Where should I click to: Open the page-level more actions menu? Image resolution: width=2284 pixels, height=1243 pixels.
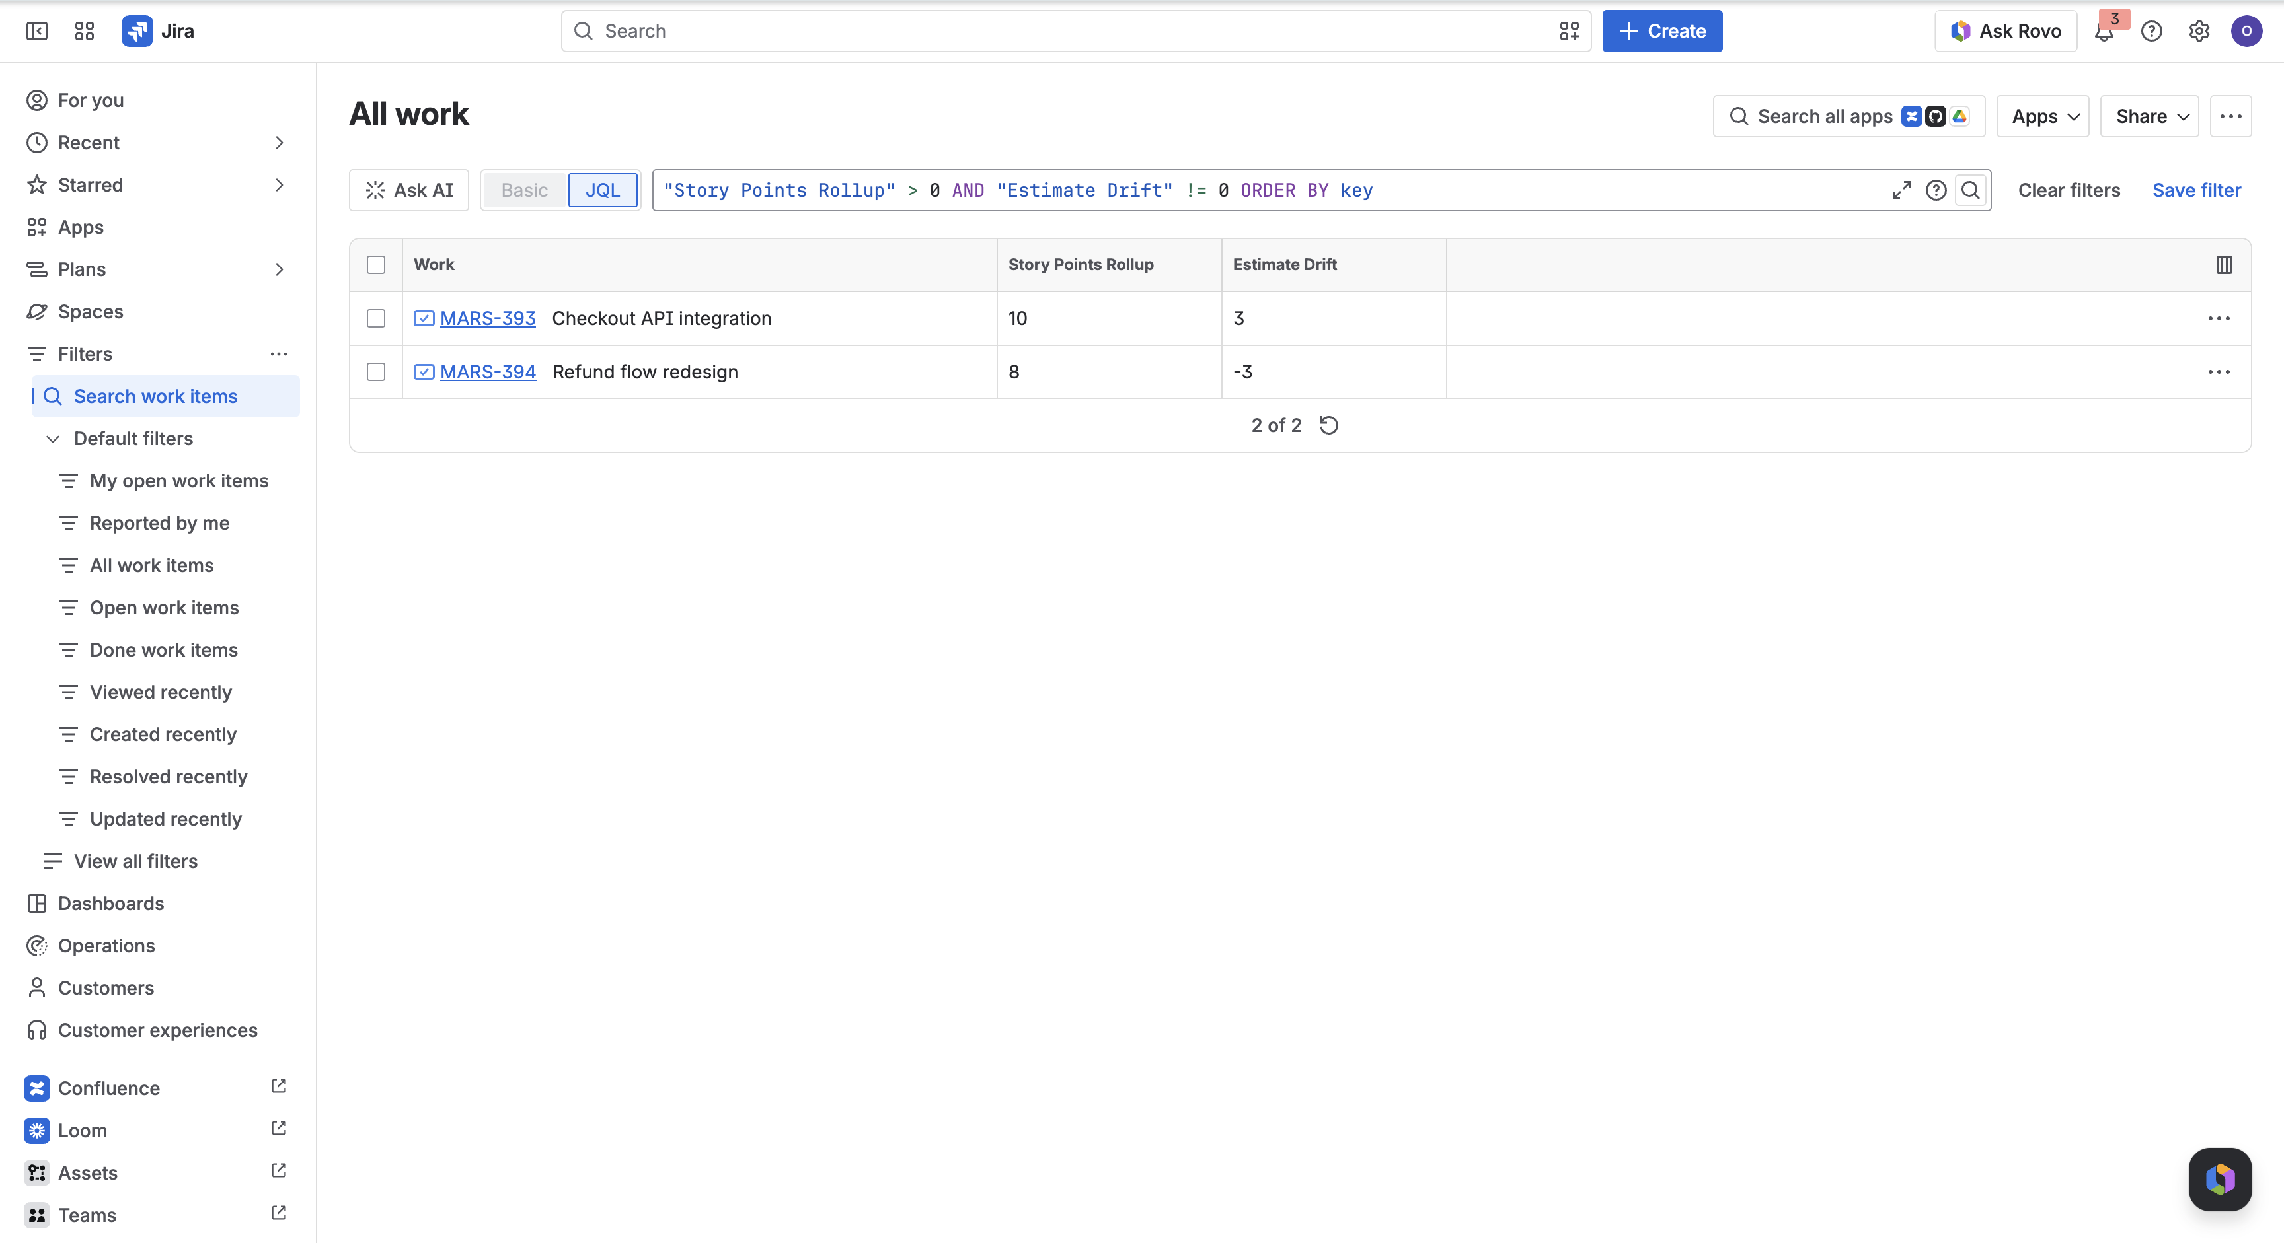2231,116
